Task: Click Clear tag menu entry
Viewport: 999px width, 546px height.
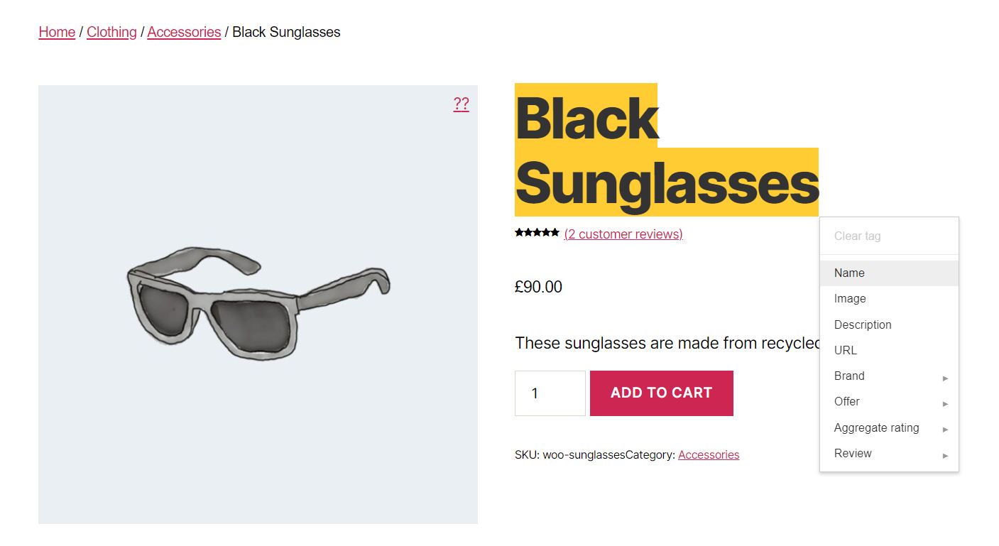Action: [857, 236]
